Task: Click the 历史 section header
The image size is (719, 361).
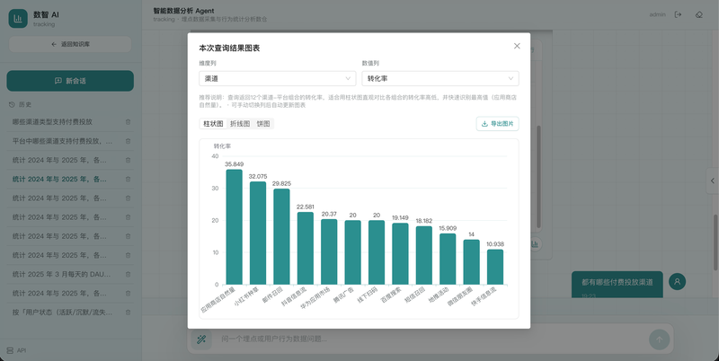Action: 21,104
